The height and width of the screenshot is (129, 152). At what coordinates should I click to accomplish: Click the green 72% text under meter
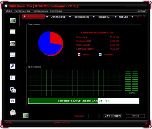coord(132,93)
